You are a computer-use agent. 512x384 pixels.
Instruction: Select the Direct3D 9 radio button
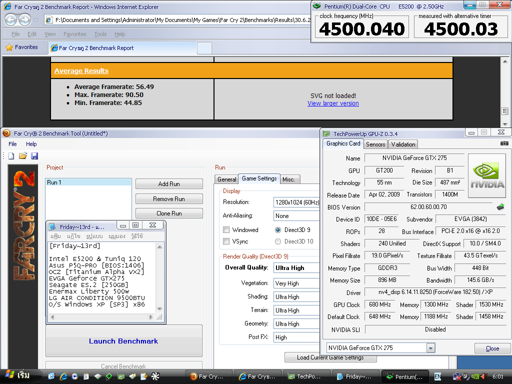coord(278,230)
